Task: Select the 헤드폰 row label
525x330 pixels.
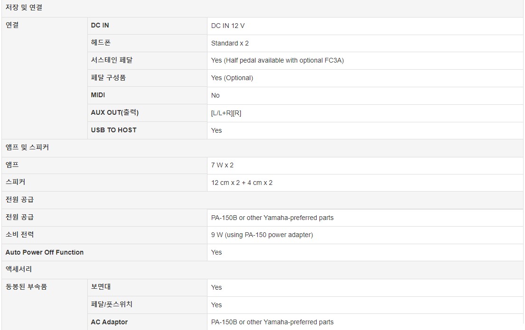Action: (x=101, y=43)
